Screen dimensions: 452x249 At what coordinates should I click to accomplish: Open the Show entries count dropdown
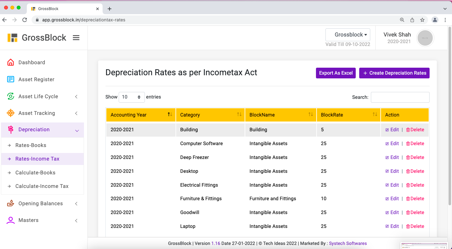(132, 97)
